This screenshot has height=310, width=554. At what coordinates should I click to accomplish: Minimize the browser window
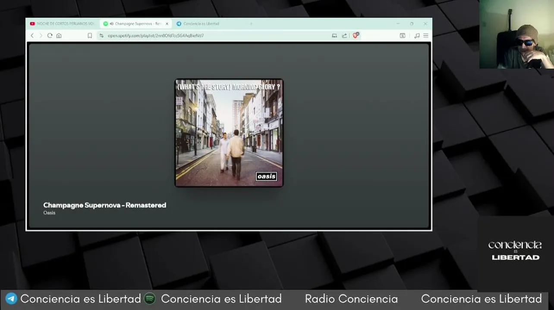(398, 24)
